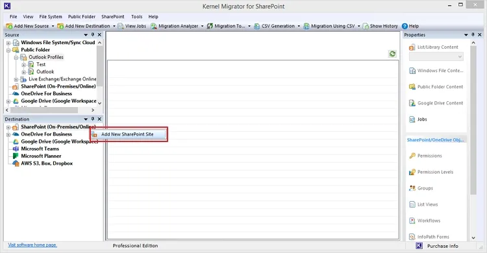Image resolution: width=487 pixels, height=253 pixels.
Task: Open the Migration Using CSV dropdown arrow
Action: (358, 26)
